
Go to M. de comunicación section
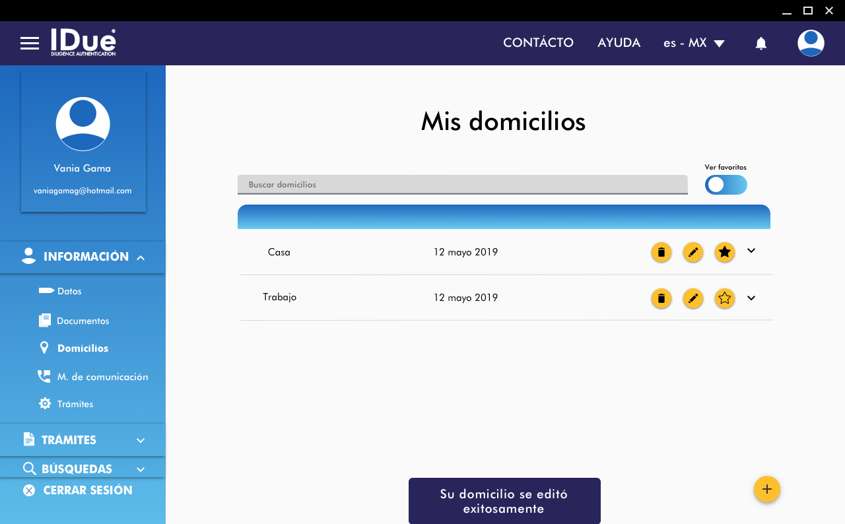102,377
